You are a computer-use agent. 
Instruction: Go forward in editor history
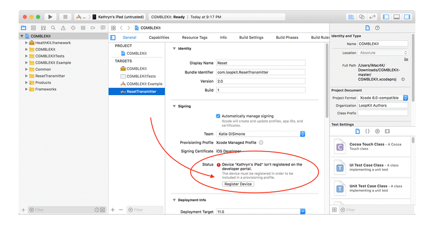pos(129,28)
